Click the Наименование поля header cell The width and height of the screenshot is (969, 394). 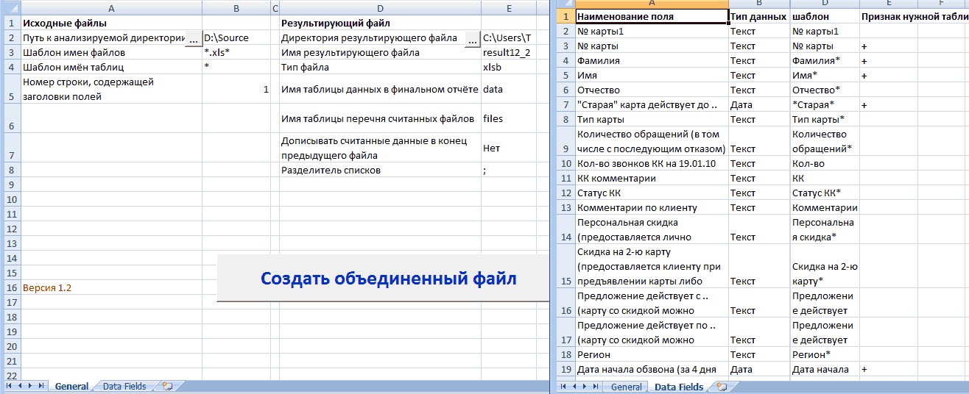(x=651, y=16)
